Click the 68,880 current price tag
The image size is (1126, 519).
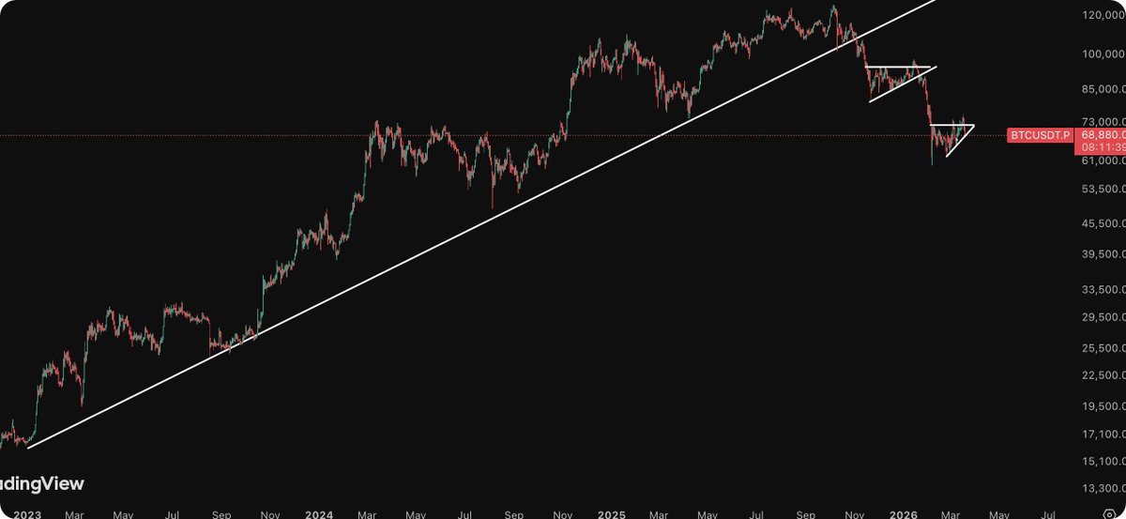pyautogui.click(x=1102, y=136)
